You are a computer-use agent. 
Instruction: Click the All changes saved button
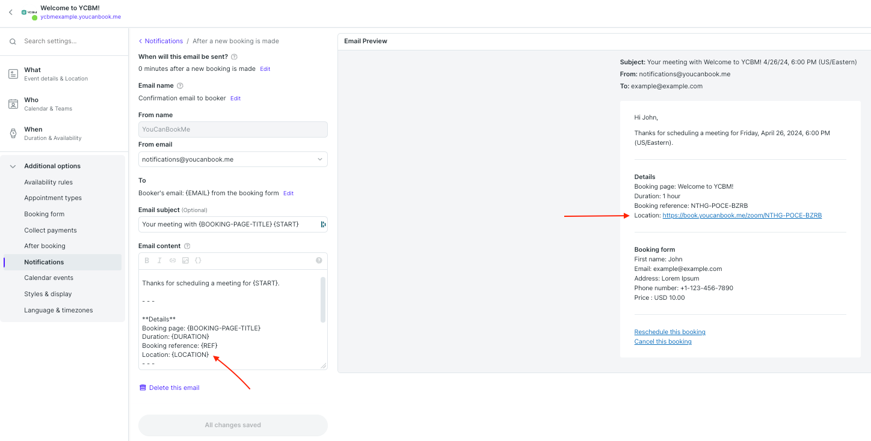pyautogui.click(x=233, y=425)
